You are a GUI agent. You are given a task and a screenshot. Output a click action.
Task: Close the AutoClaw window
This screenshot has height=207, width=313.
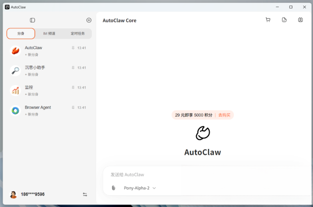(304, 7)
